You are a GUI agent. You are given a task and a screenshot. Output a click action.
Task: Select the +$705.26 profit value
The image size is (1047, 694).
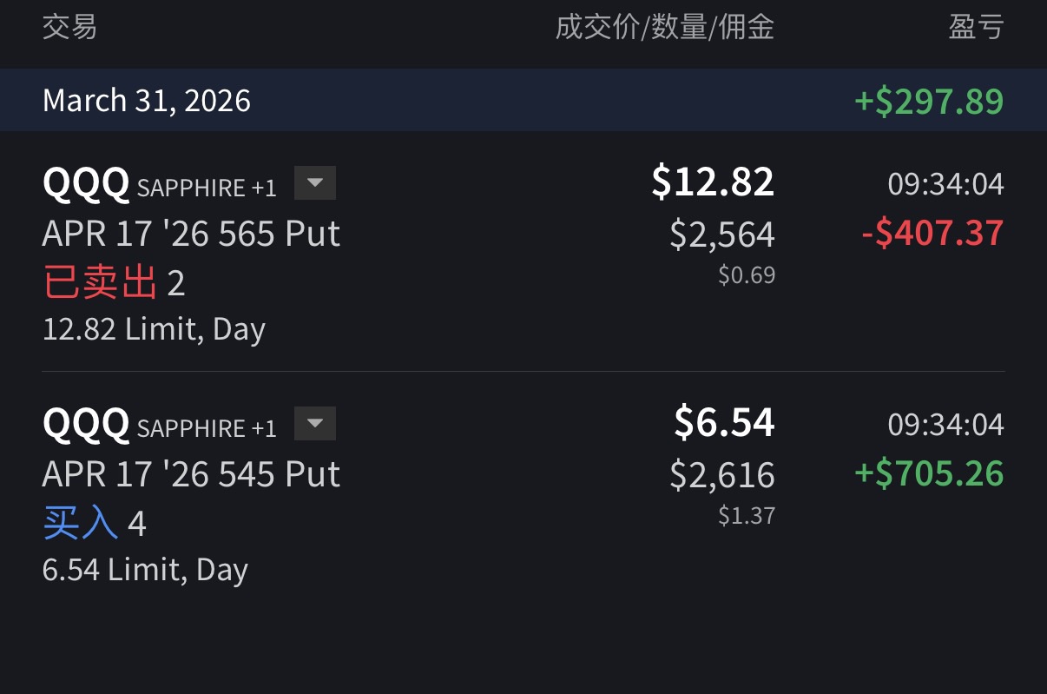pos(929,473)
